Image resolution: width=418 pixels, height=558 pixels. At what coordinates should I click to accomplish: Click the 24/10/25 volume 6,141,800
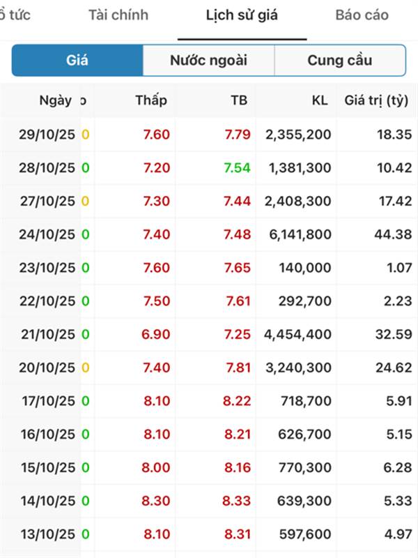[298, 234]
